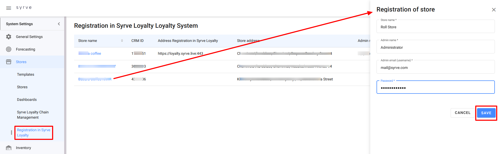Close the Registration of store panel

(x=494, y=10)
